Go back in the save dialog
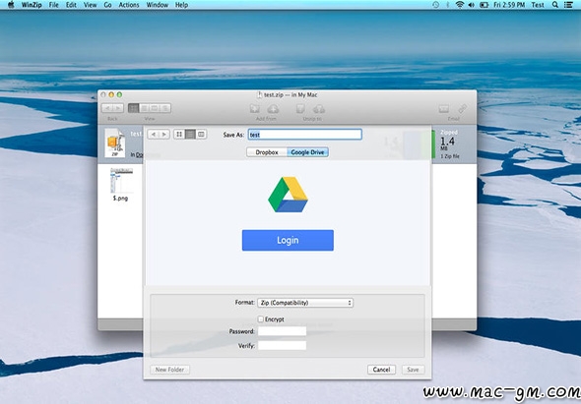Viewport: 581px width, 404px height. 153,135
